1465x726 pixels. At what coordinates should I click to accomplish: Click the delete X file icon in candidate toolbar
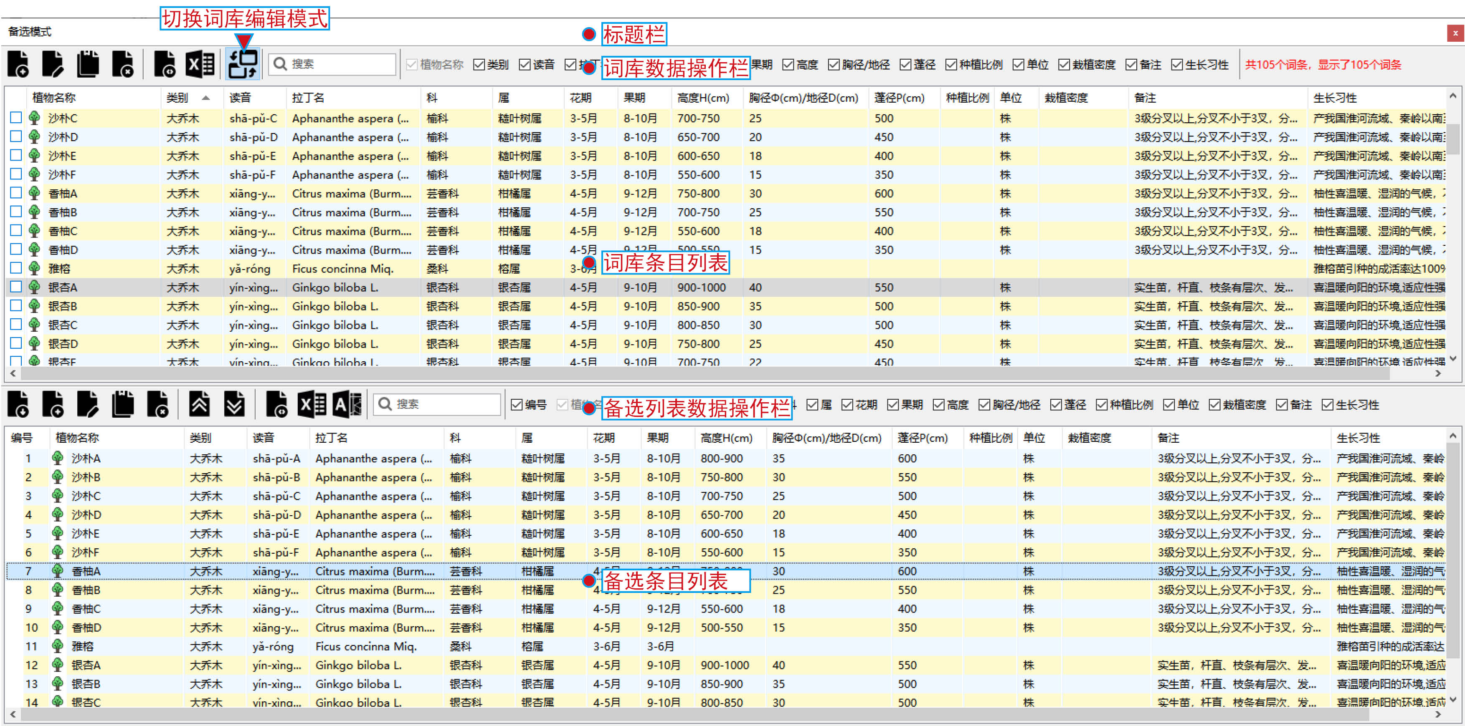coord(157,404)
